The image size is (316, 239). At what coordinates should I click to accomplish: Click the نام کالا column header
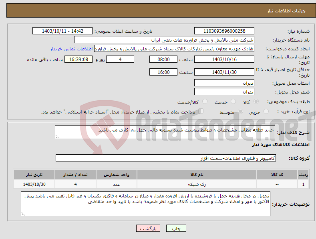click(197, 175)
